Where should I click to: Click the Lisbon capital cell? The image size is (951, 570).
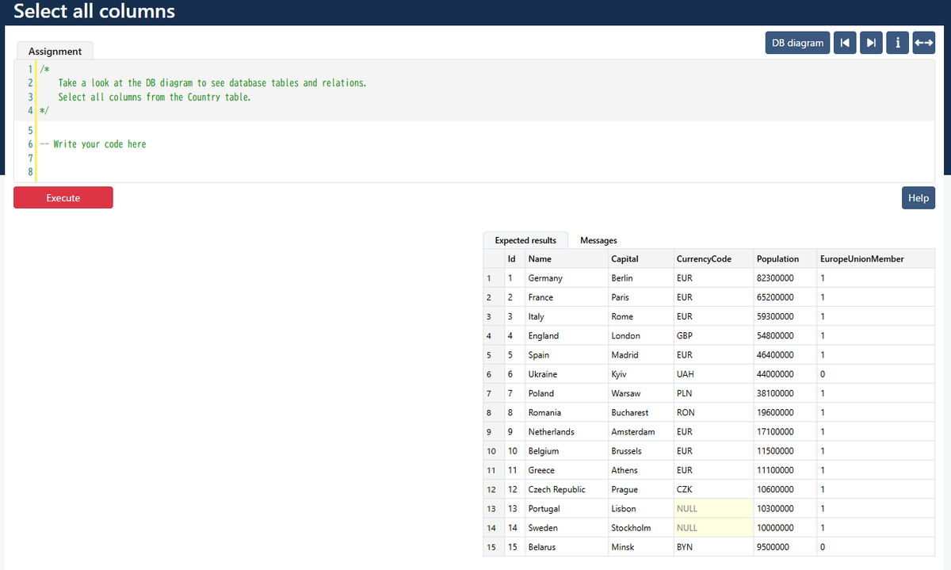click(640, 509)
